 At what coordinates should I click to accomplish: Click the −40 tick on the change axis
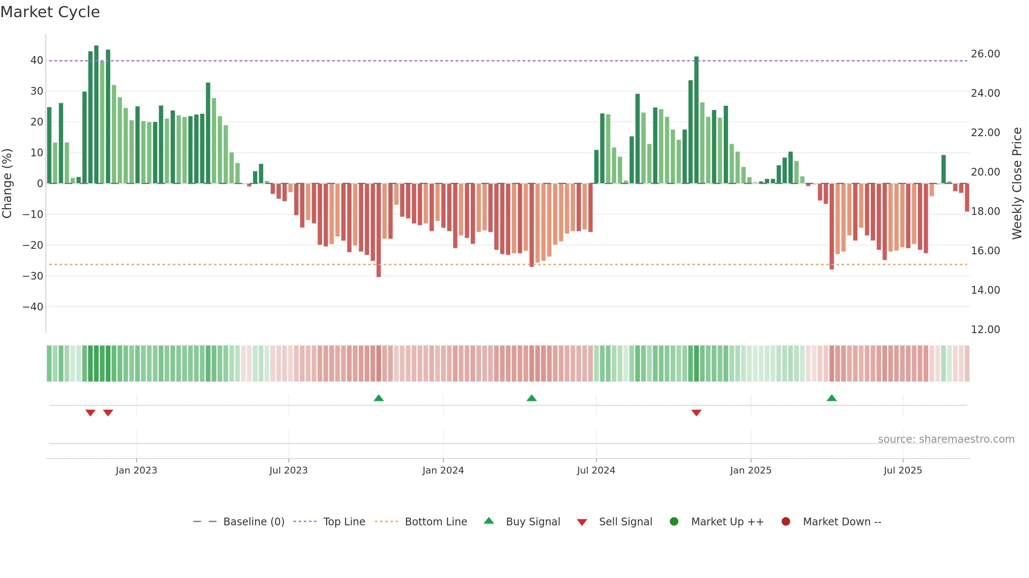click(x=33, y=307)
